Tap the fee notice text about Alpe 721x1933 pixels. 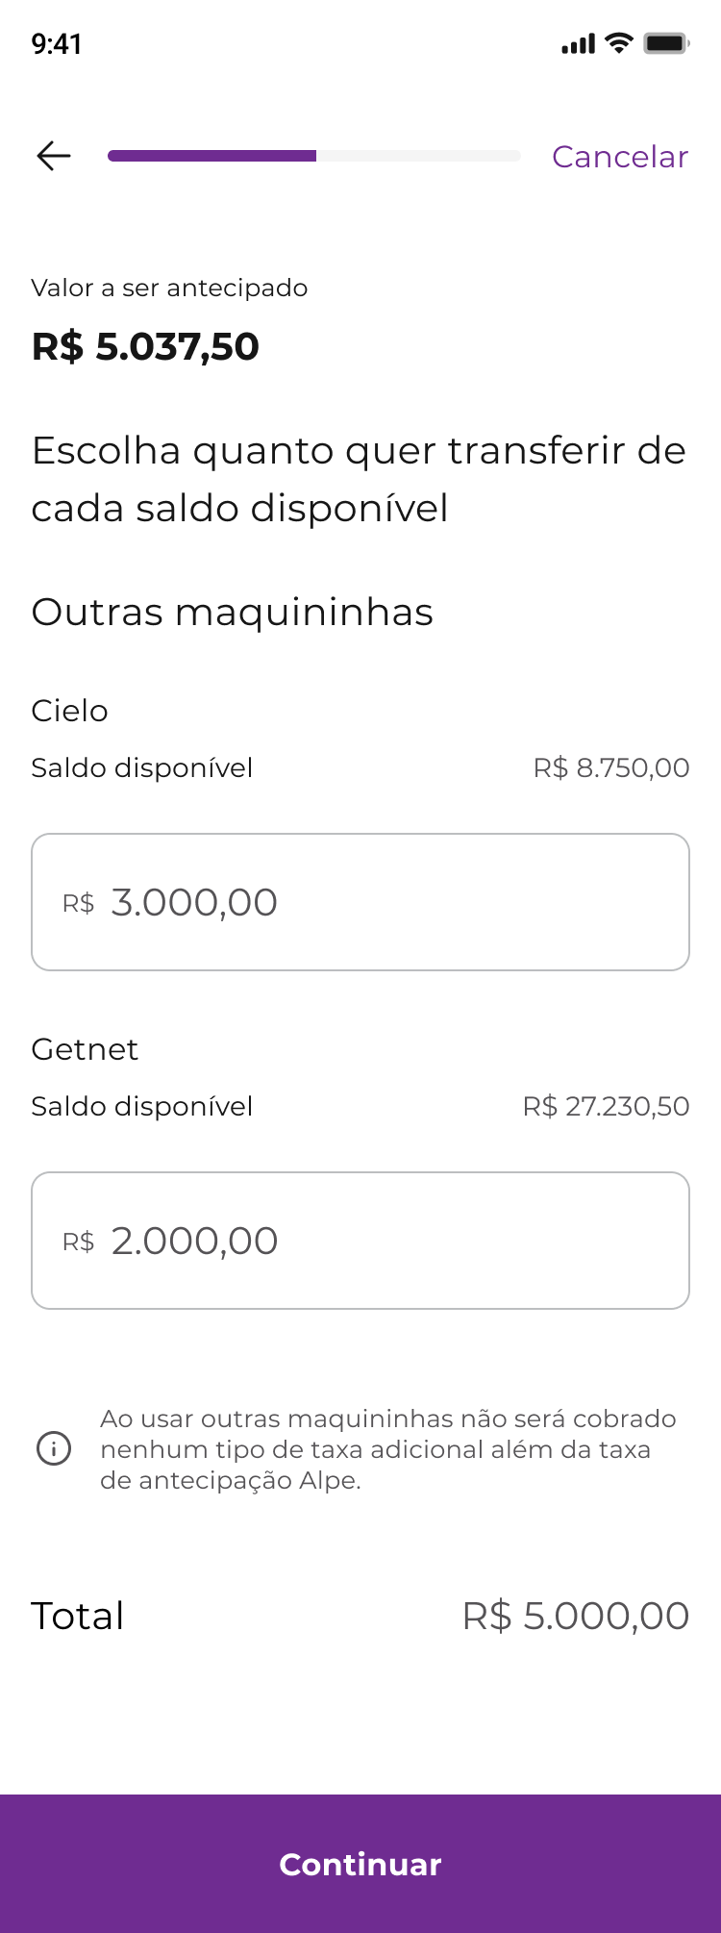(x=388, y=1448)
